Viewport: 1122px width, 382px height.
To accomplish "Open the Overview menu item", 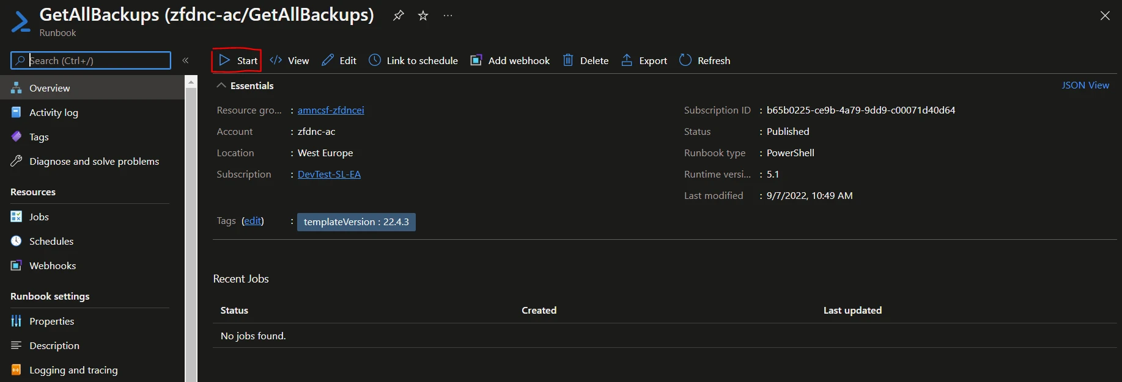I will tap(92, 88).
